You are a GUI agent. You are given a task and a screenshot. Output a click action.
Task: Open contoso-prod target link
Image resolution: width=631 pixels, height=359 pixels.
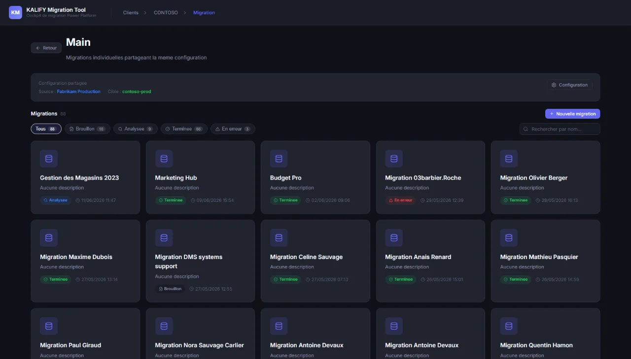[x=137, y=92]
